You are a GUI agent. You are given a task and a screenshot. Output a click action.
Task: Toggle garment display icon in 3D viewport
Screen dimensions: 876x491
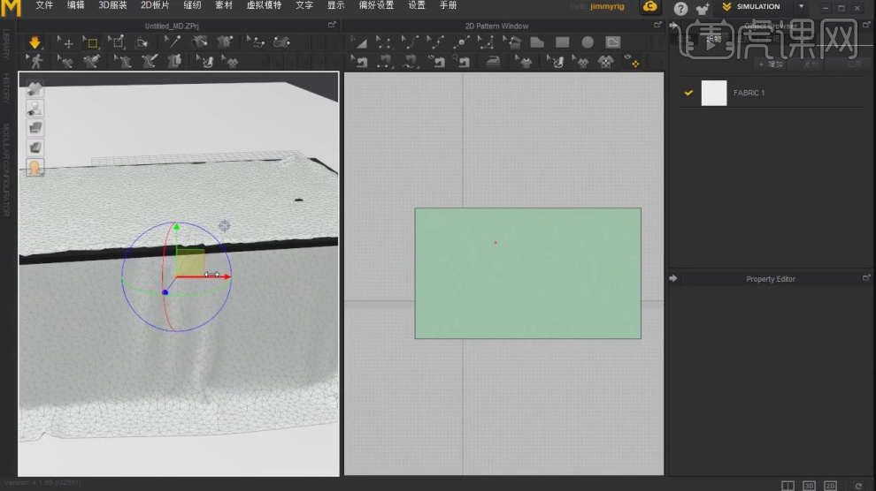pos(35,88)
